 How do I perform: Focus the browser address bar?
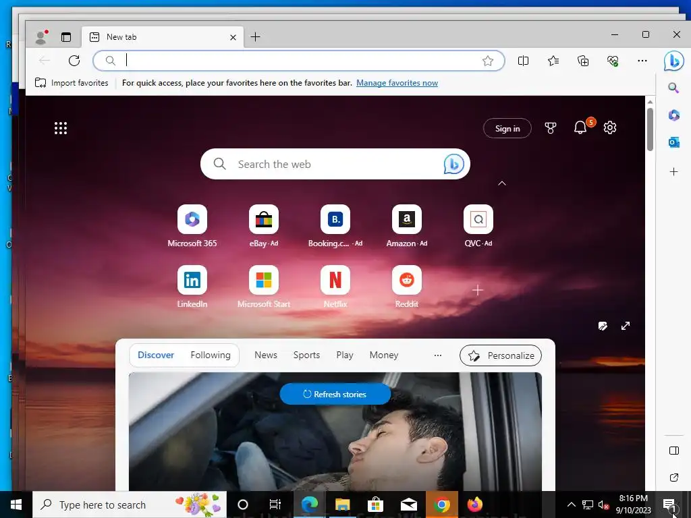tap(299, 60)
